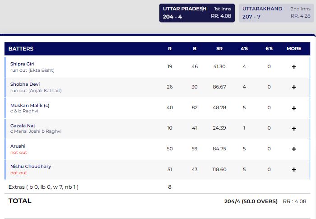Switch to Uttarakhand 2nd innings tab
Viewport: 316px width, 219px height.
tap(276, 12)
